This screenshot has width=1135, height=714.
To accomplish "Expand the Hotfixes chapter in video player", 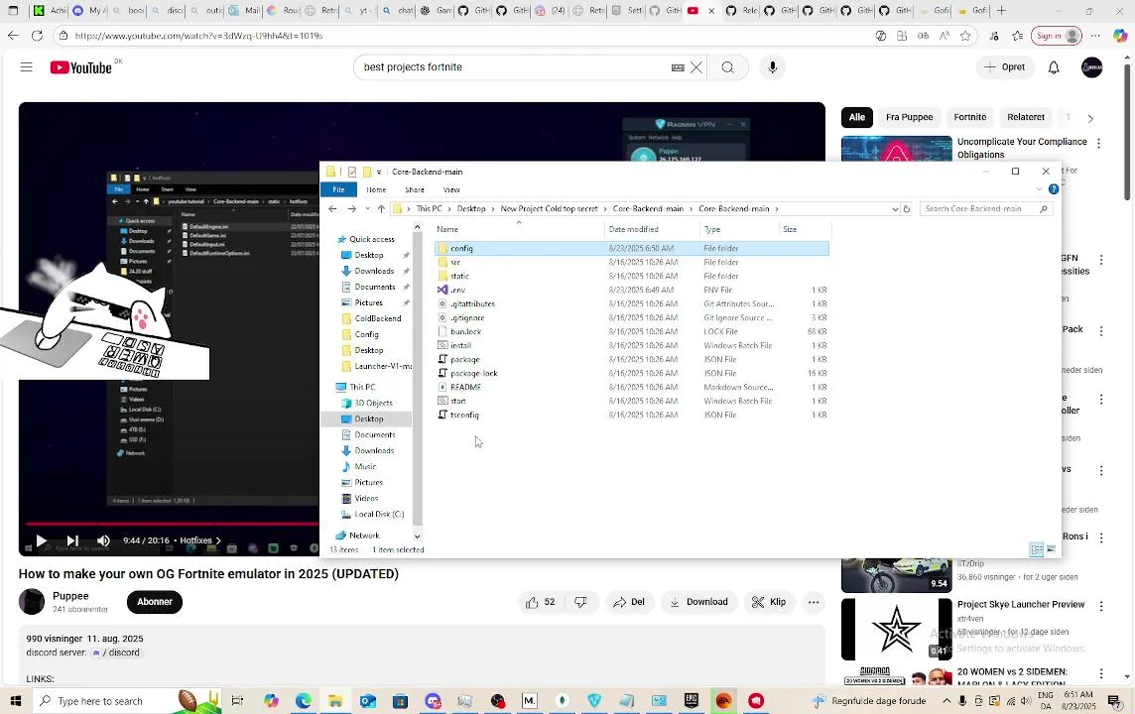I will tap(200, 540).
